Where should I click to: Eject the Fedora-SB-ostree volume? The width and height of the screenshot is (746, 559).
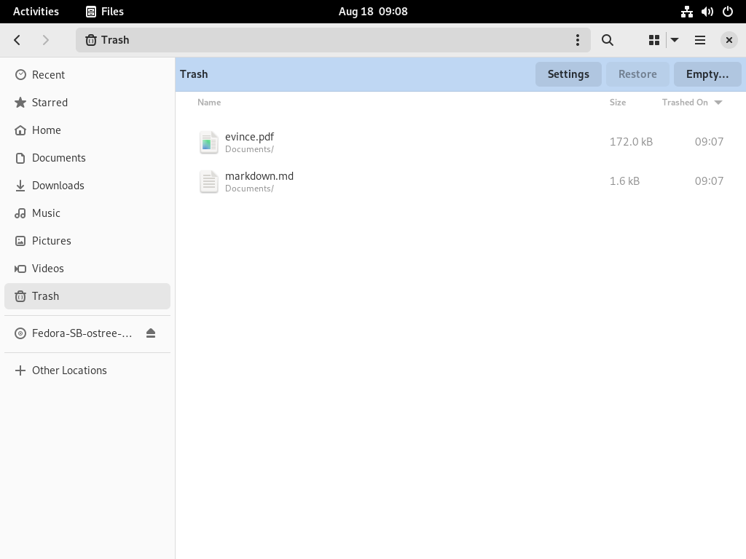click(x=151, y=333)
